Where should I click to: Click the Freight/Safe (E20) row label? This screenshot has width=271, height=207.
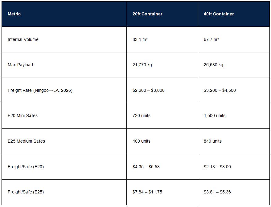tap(26, 167)
